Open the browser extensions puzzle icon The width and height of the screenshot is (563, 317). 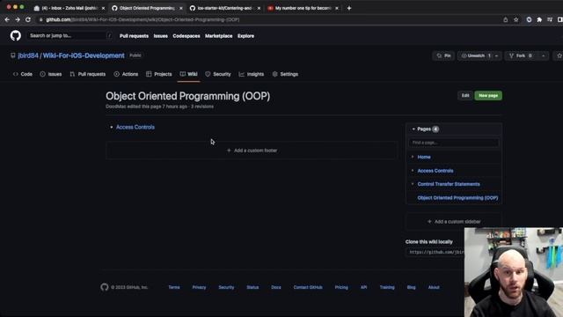pyautogui.click(x=539, y=19)
